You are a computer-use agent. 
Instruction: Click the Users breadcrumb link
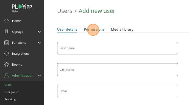(65, 11)
